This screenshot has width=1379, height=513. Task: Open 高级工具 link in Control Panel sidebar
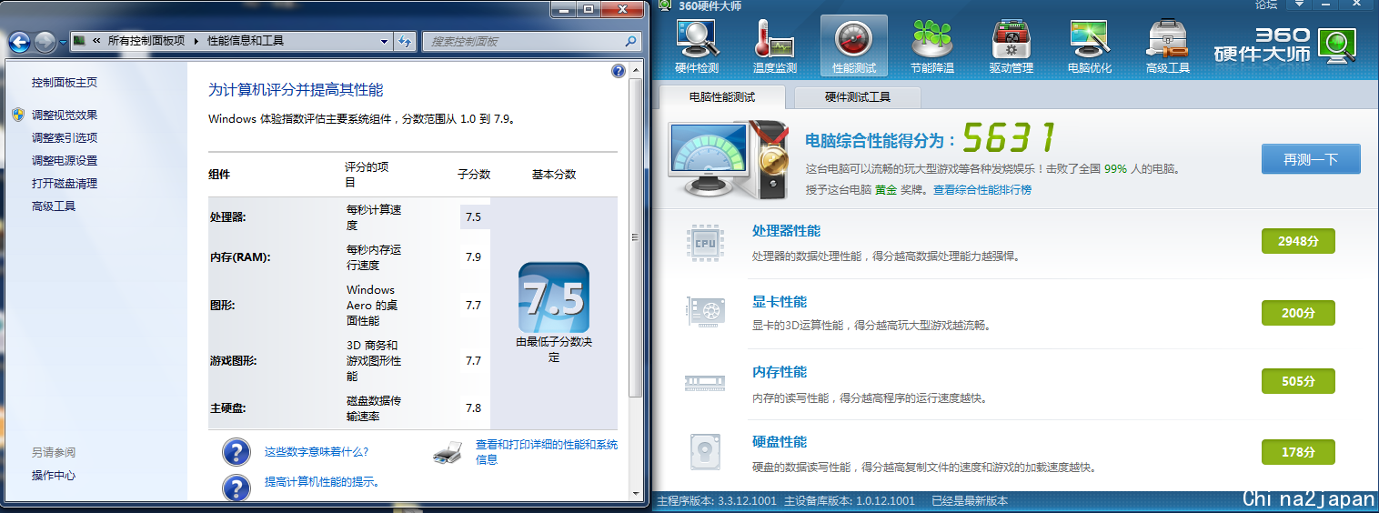tap(54, 206)
